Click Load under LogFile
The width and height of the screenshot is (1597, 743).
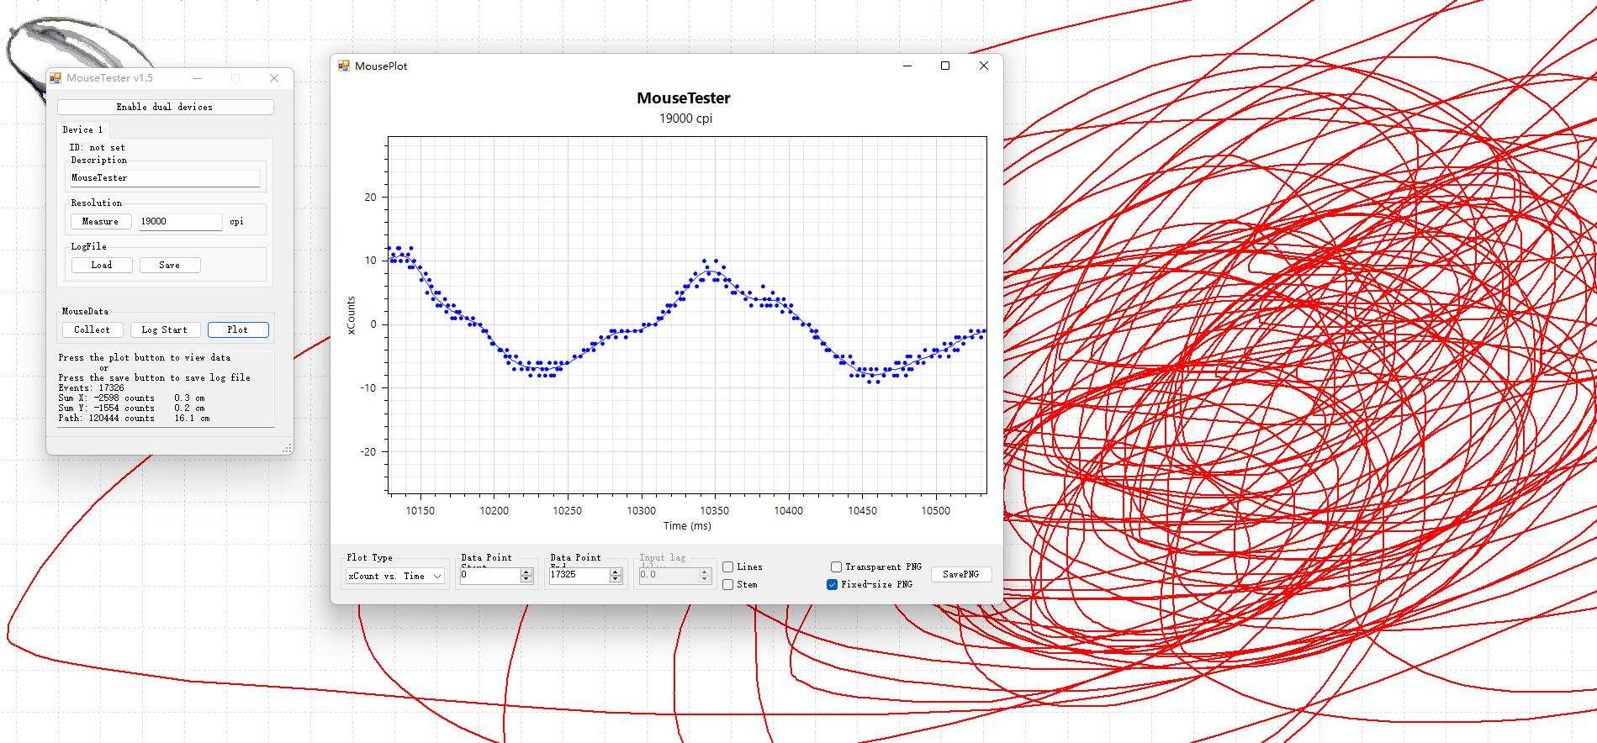(101, 265)
